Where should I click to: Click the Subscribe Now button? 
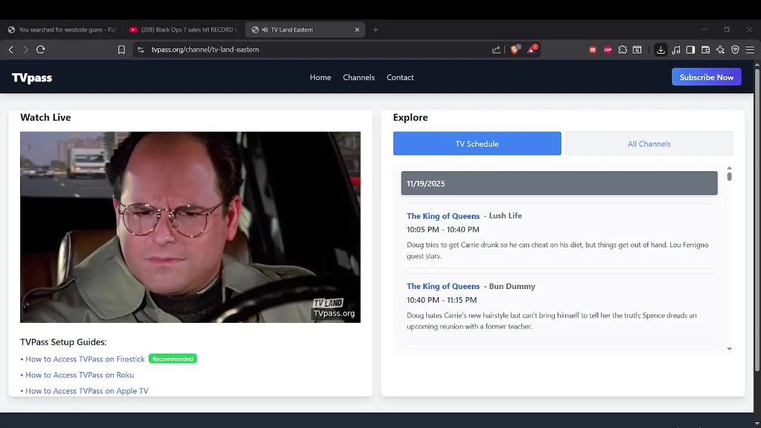pos(706,77)
